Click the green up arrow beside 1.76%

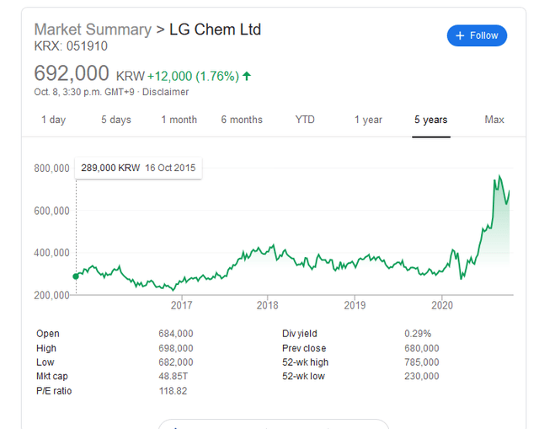pos(247,76)
